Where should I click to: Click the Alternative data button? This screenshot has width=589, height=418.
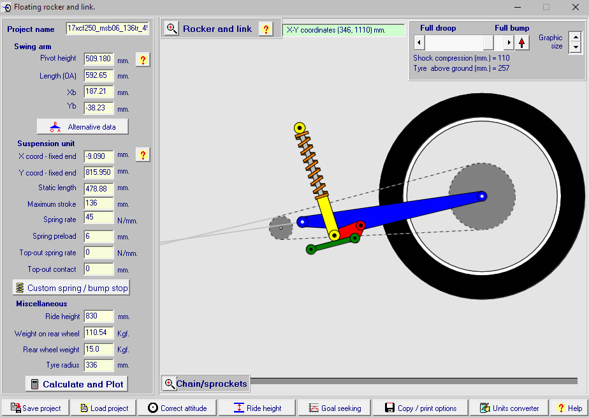coord(82,126)
